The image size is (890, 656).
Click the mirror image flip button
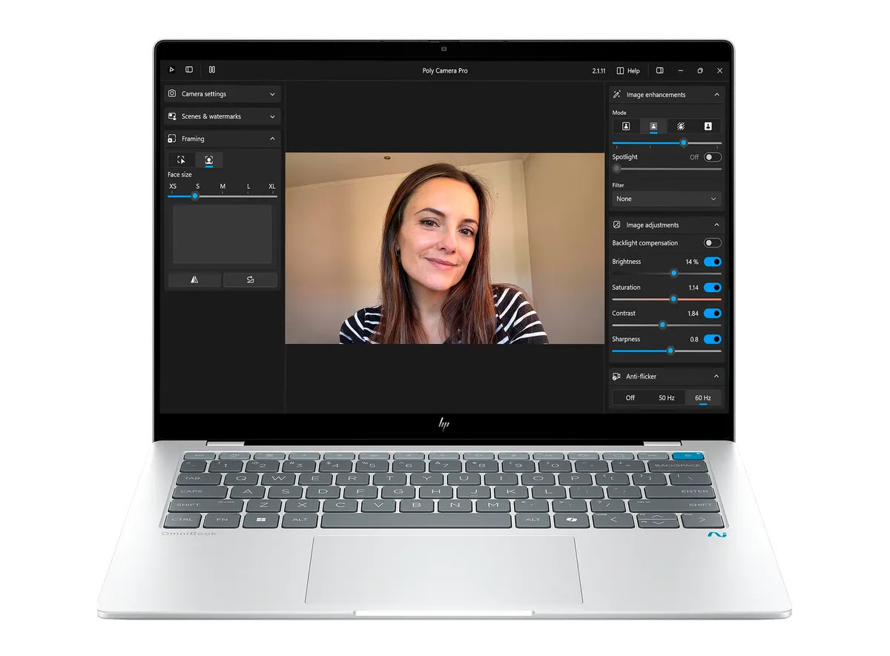(x=194, y=279)
